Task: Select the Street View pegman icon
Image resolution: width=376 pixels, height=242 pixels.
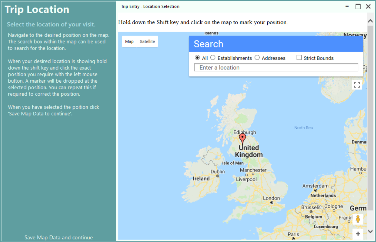Action: (358, 219)
